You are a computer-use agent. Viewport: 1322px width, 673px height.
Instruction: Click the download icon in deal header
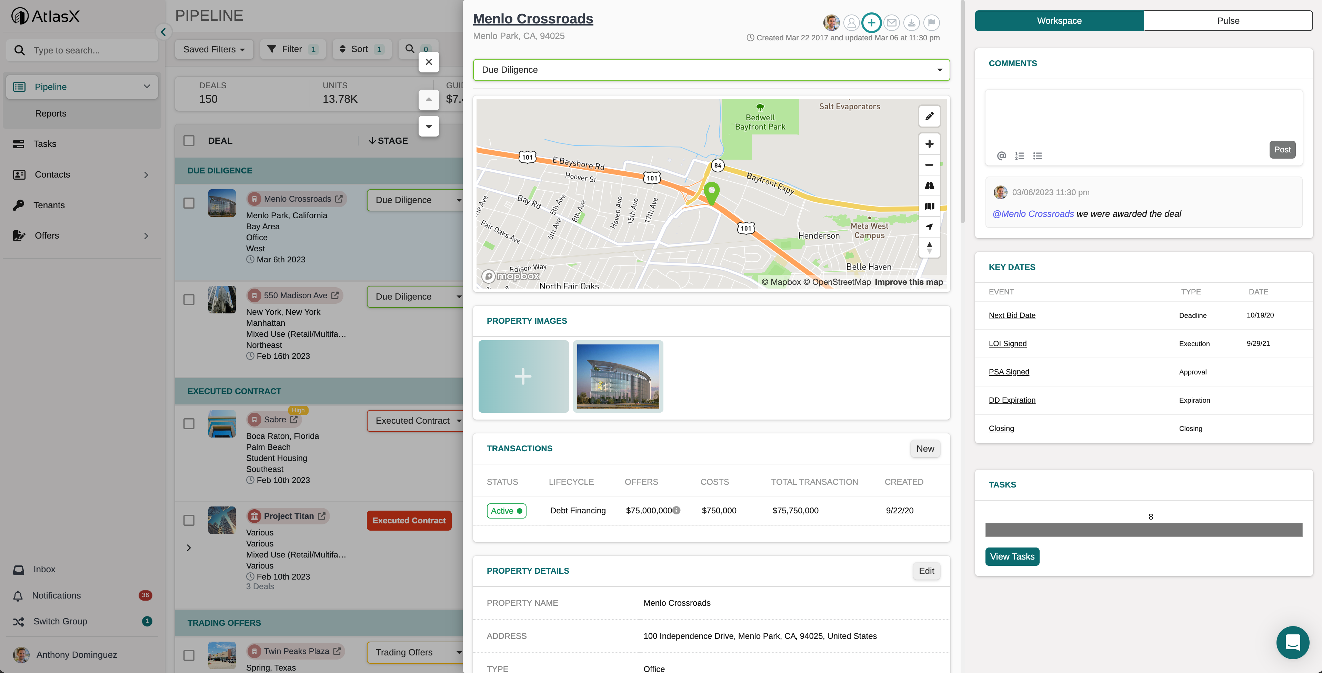tap(911, 22)
